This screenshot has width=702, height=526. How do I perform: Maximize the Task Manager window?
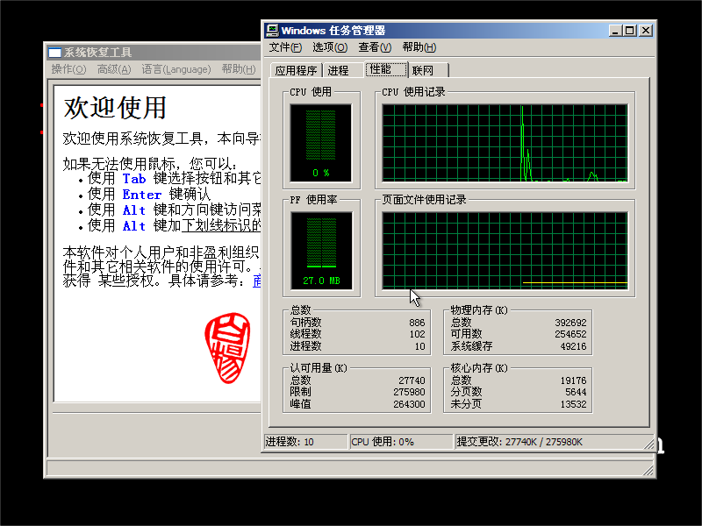coord(629,31)
